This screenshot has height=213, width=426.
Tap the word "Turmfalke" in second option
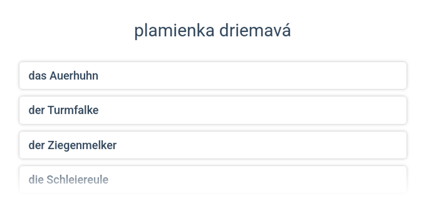[73, 110]
